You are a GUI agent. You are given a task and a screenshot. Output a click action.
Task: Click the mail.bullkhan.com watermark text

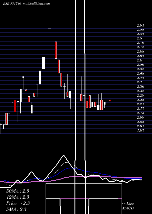pyautogui.click(x=36, y=4)
